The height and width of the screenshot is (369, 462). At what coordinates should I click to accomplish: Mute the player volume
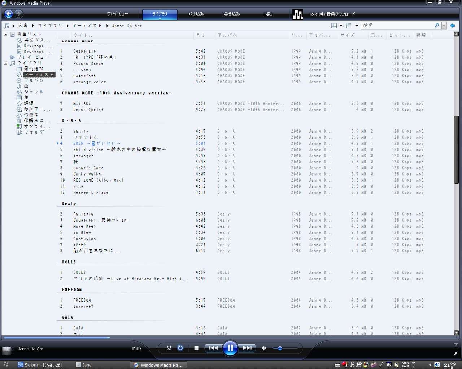264,348
